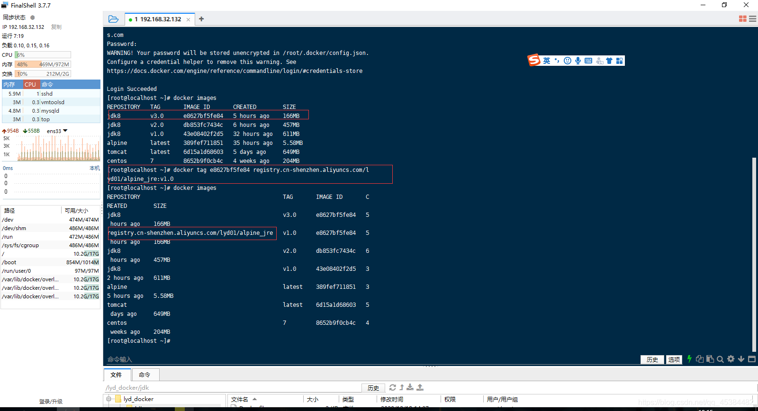Select the mysqld process row
This screenshot has width=758, height=411.
tap(51, 111)
